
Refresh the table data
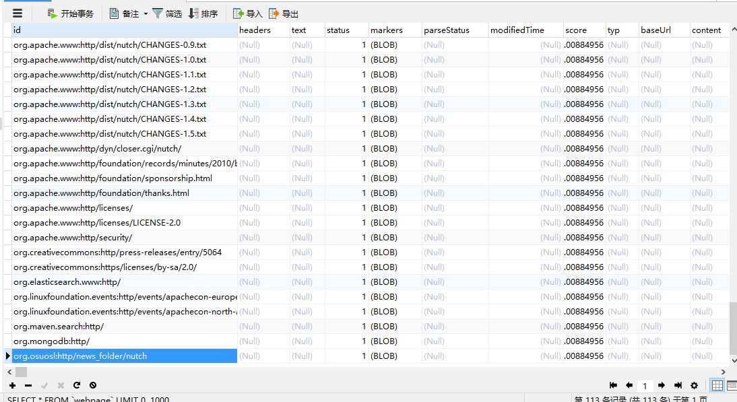click(x=77, y=386)
